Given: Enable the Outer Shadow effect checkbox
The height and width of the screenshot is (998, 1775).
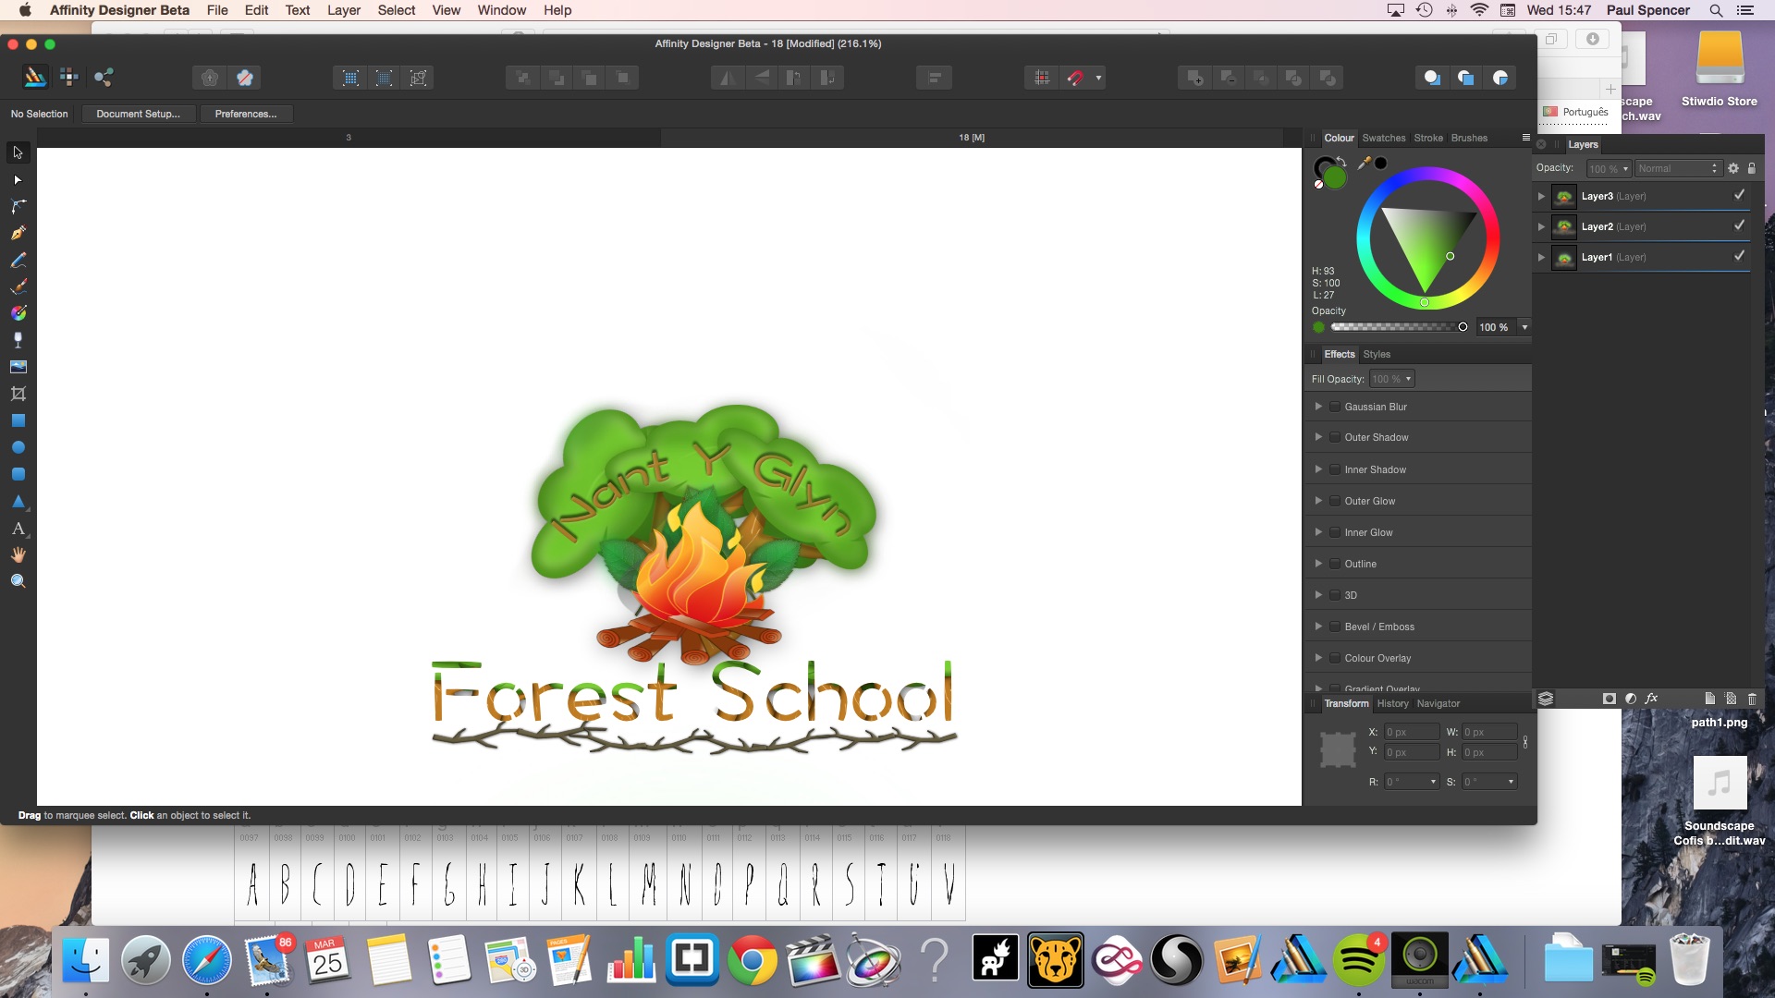Looking at the screenshot, I should pyautogui.click(x=1335, y=437).
